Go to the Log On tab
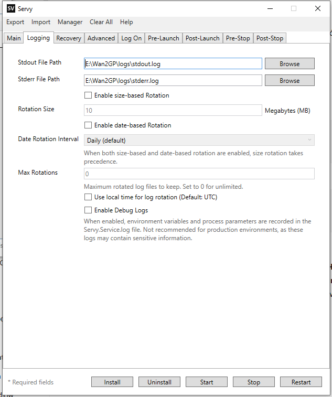The image size is (332, 397). pyautogui.click(x=131, y=38)
